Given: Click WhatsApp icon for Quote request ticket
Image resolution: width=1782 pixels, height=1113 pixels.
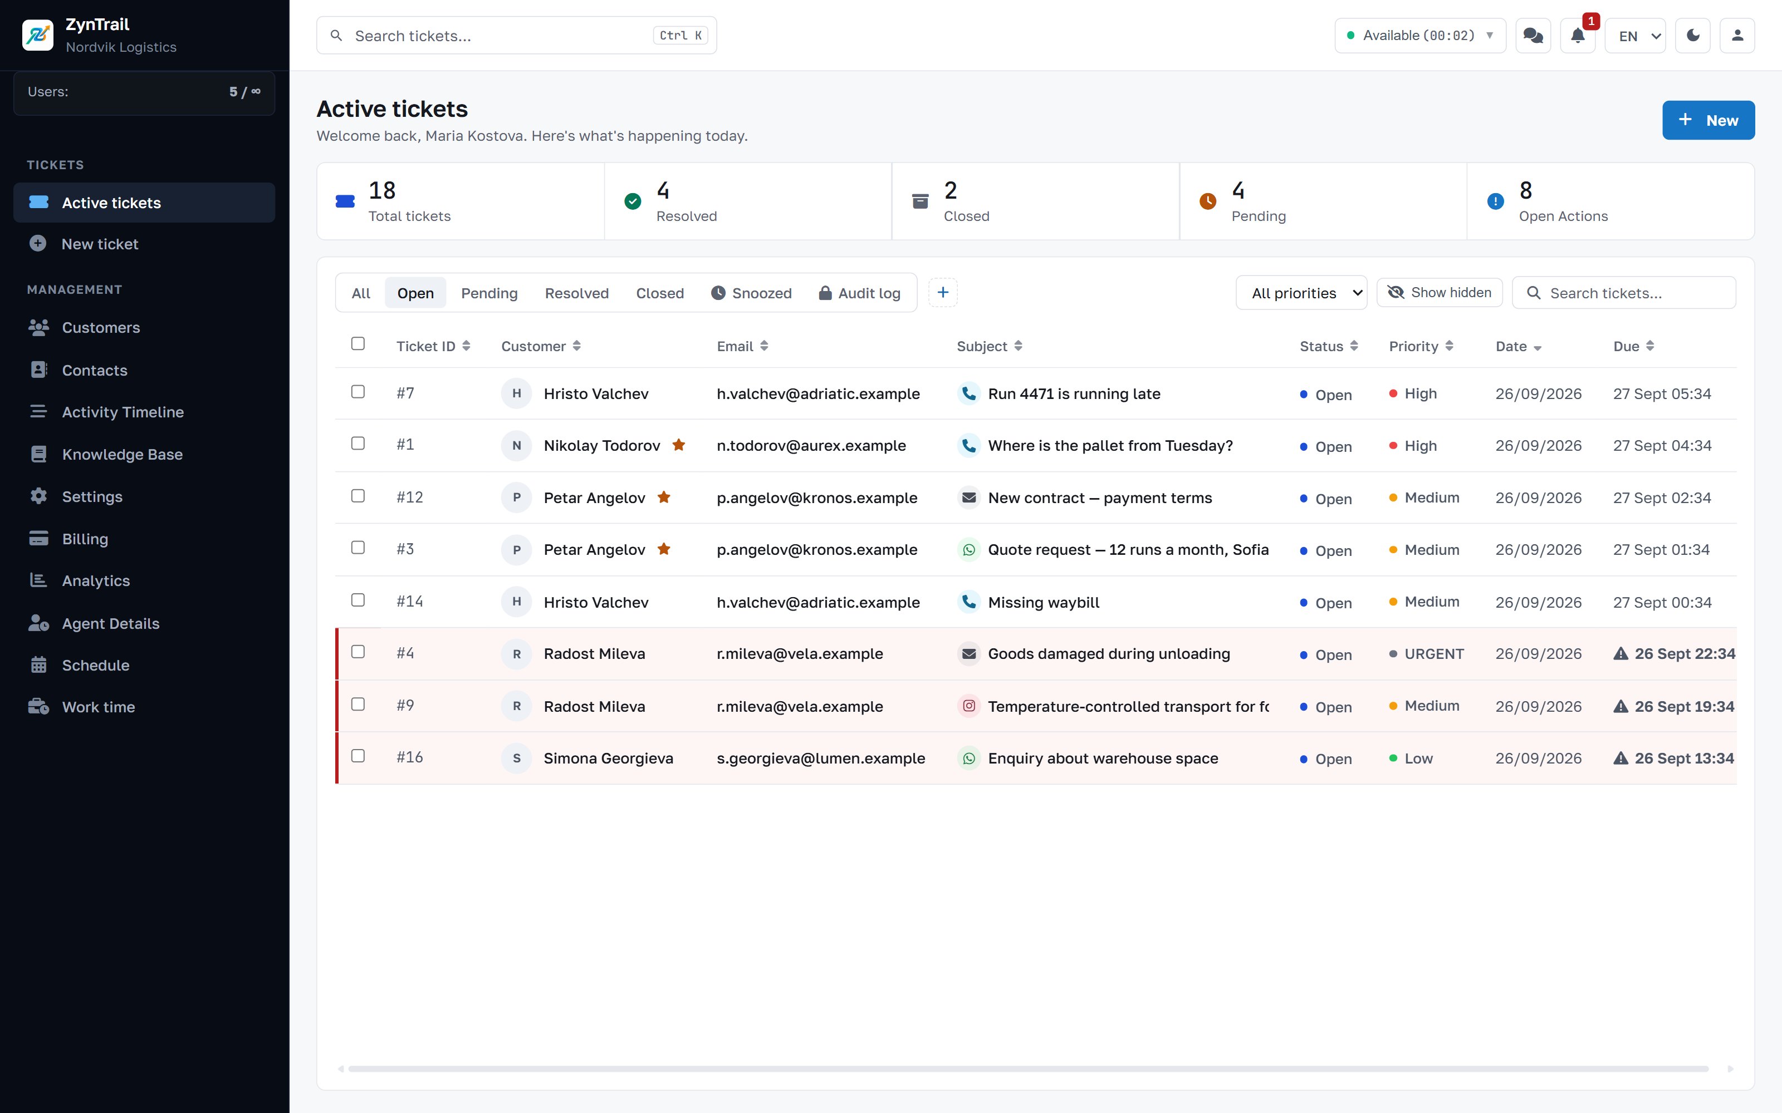Looking at the screenshot, I should 969,550.
